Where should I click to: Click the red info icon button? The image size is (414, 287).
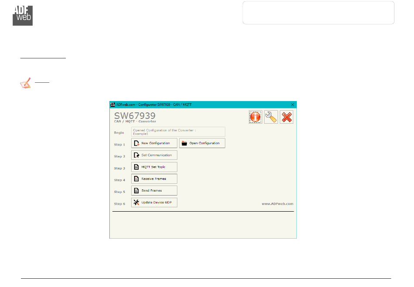tap(255, 117)
